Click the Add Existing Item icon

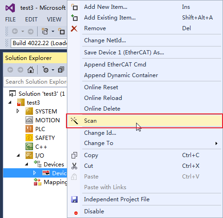point(74,18)
